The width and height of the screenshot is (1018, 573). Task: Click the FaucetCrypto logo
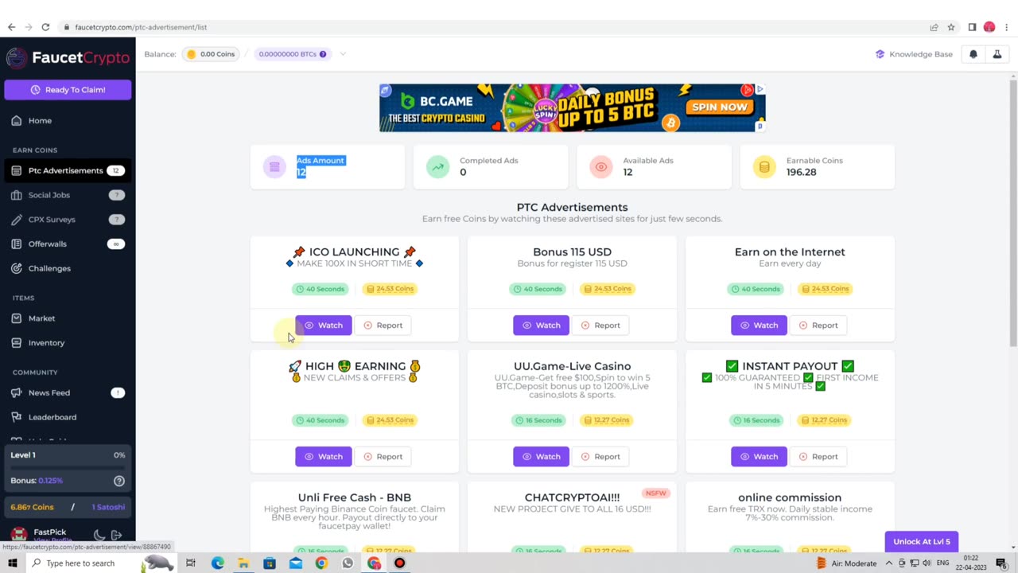[x=68, y=57]
